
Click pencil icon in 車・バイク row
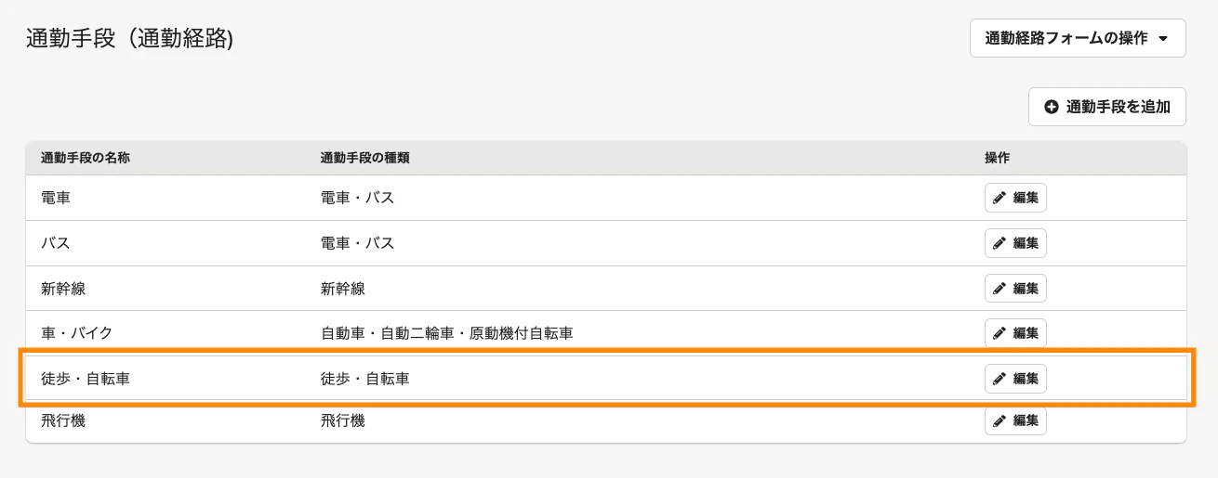pos(1000,333)
